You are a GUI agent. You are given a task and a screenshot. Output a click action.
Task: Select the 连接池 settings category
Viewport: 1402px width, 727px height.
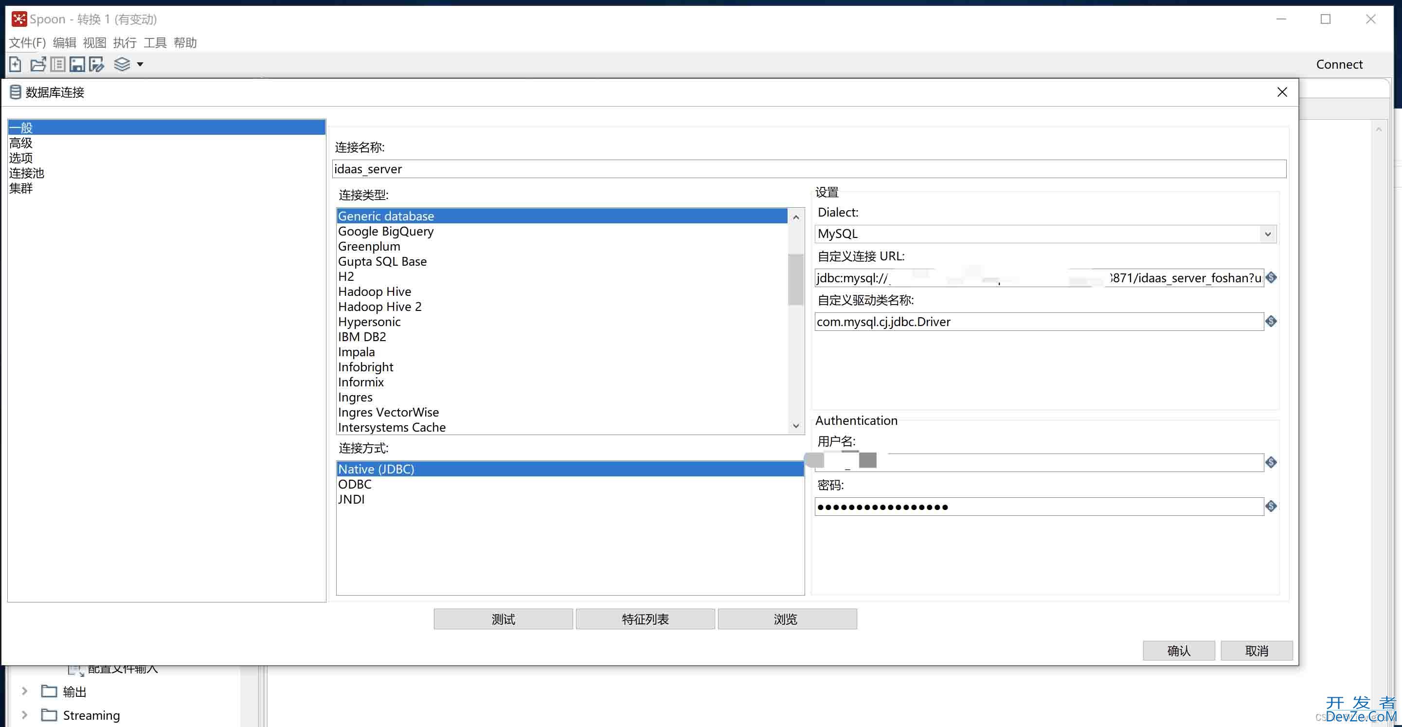point(166,173)
